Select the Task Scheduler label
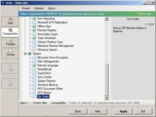156x117 pixels. pyautogui.click(x=46, y=38)
